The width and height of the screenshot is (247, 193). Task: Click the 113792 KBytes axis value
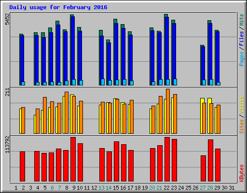(7, 144)
